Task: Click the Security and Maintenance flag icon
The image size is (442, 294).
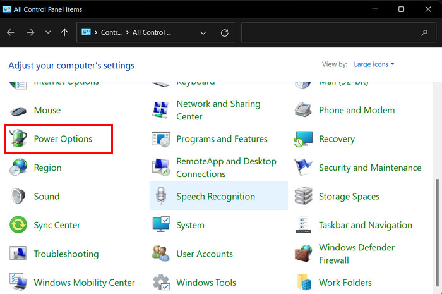Action: pyautogui.click(x=303, y=167)
